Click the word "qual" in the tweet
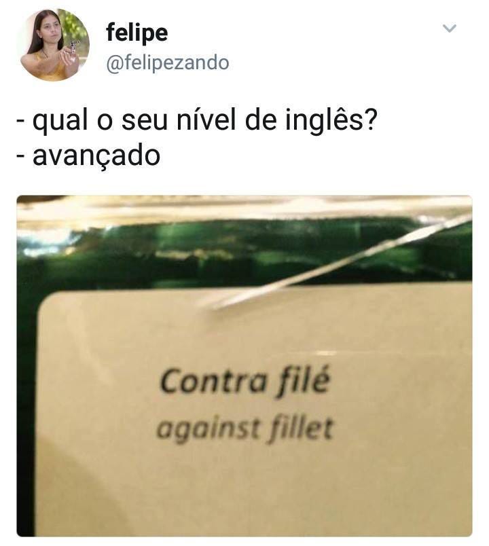 click(x=60, y=120)
